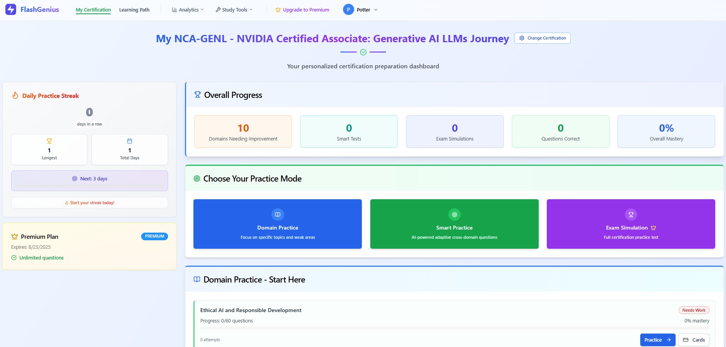Click the Questions Correct stat card
Screen dimensions: 726x347
pyautogui.click(x=561, y=131)
